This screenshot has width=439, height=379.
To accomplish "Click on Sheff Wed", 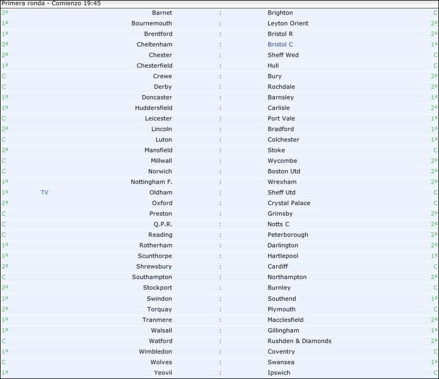I will (x=283, y=55).
